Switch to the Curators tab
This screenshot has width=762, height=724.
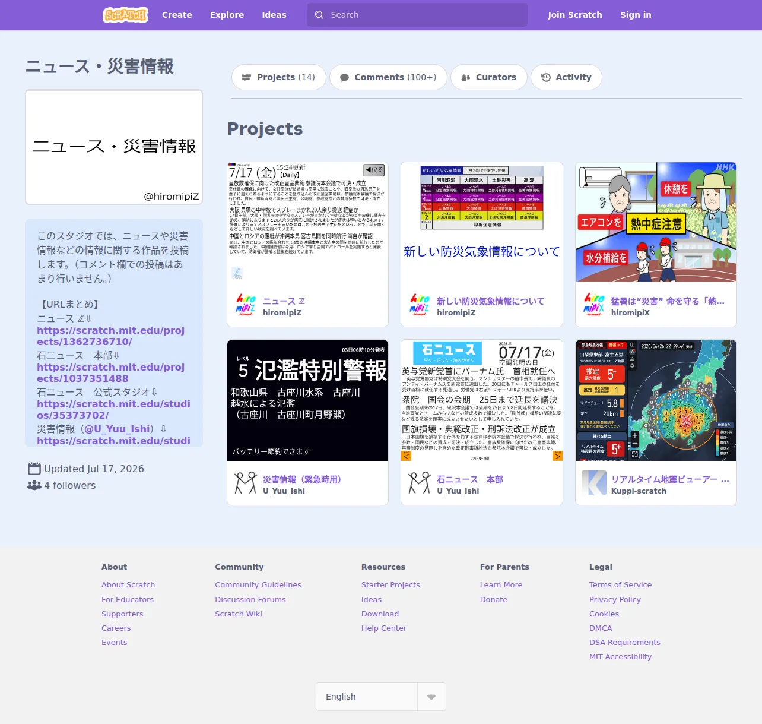pyautogui.click(x=489, y=77)
